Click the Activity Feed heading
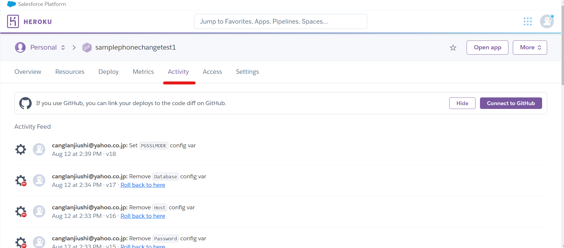Screen dimensions: 564x248 33,127
